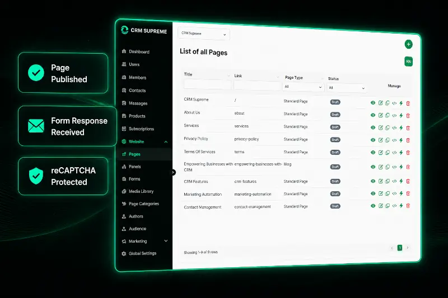Edit the About Us page
This screenshot has height=298, width=448.
(x=381, y=115)
